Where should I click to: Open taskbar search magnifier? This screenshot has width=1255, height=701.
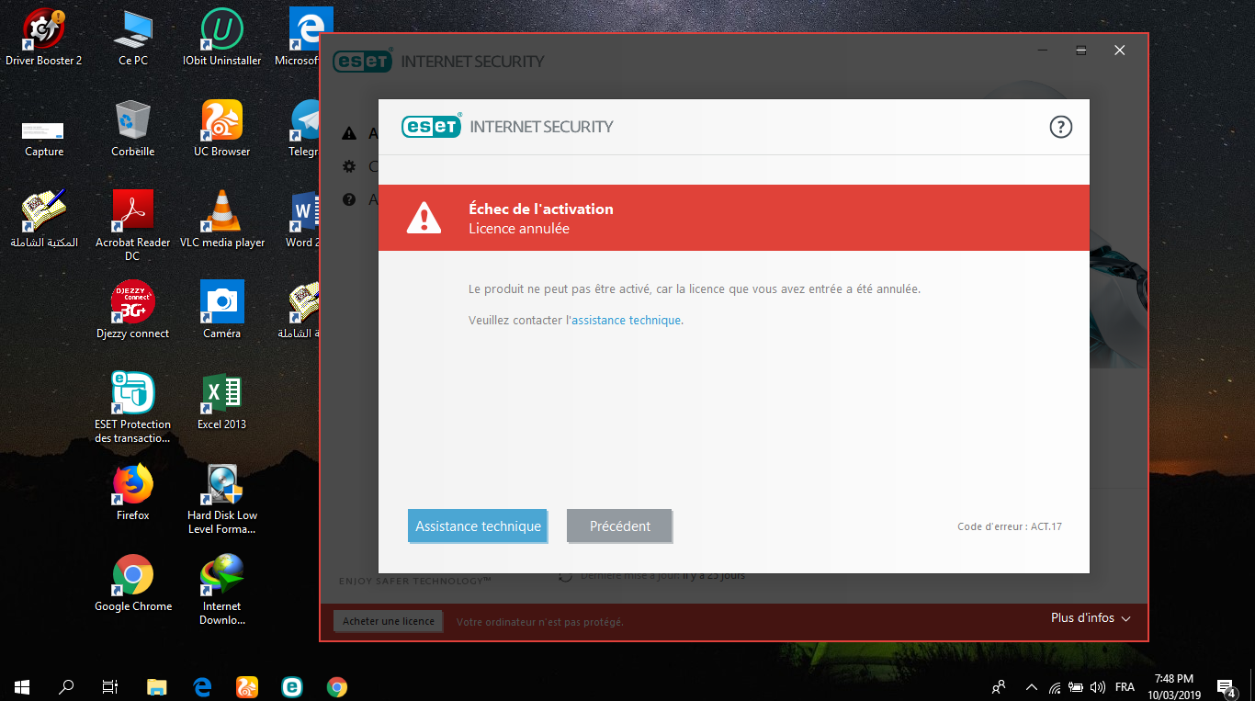66,686
